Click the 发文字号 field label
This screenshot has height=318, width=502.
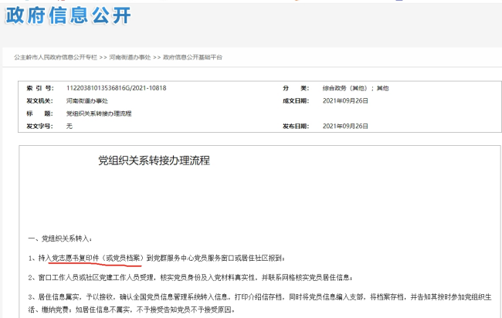(39, 125)
